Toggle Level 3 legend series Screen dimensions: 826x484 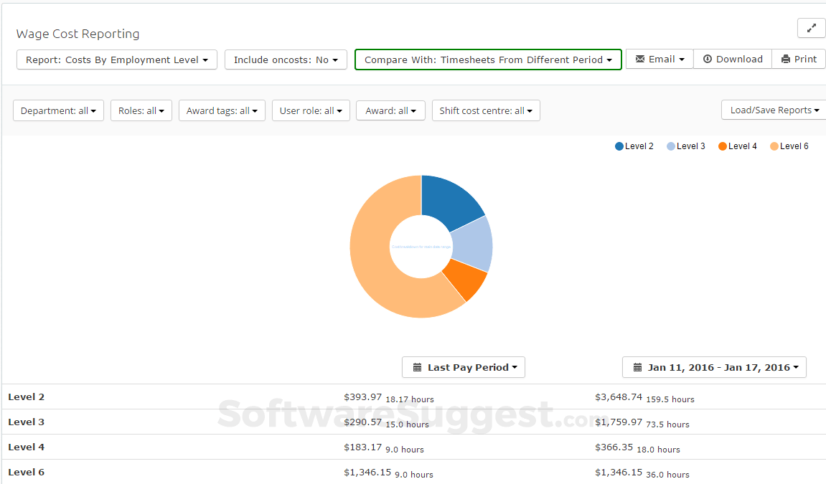(x=686, y=146)
